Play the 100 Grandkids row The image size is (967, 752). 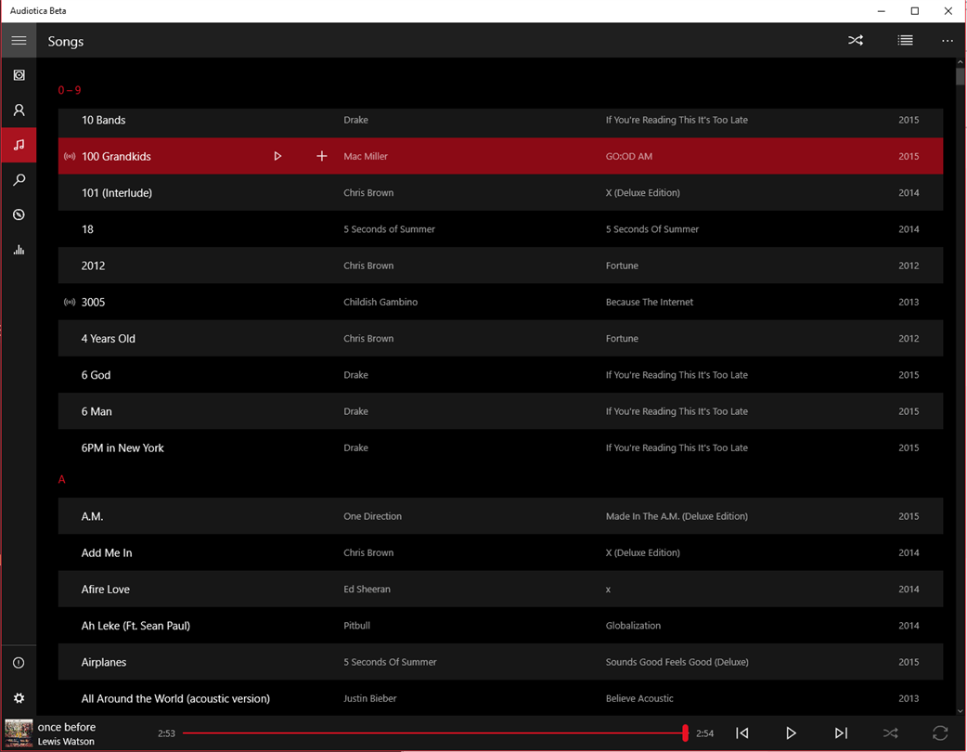[277, 156]
